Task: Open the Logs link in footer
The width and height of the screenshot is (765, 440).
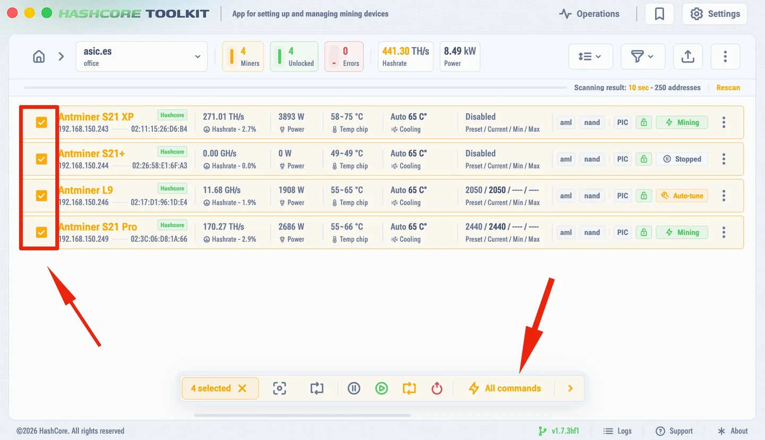Action: pos(618,431)
